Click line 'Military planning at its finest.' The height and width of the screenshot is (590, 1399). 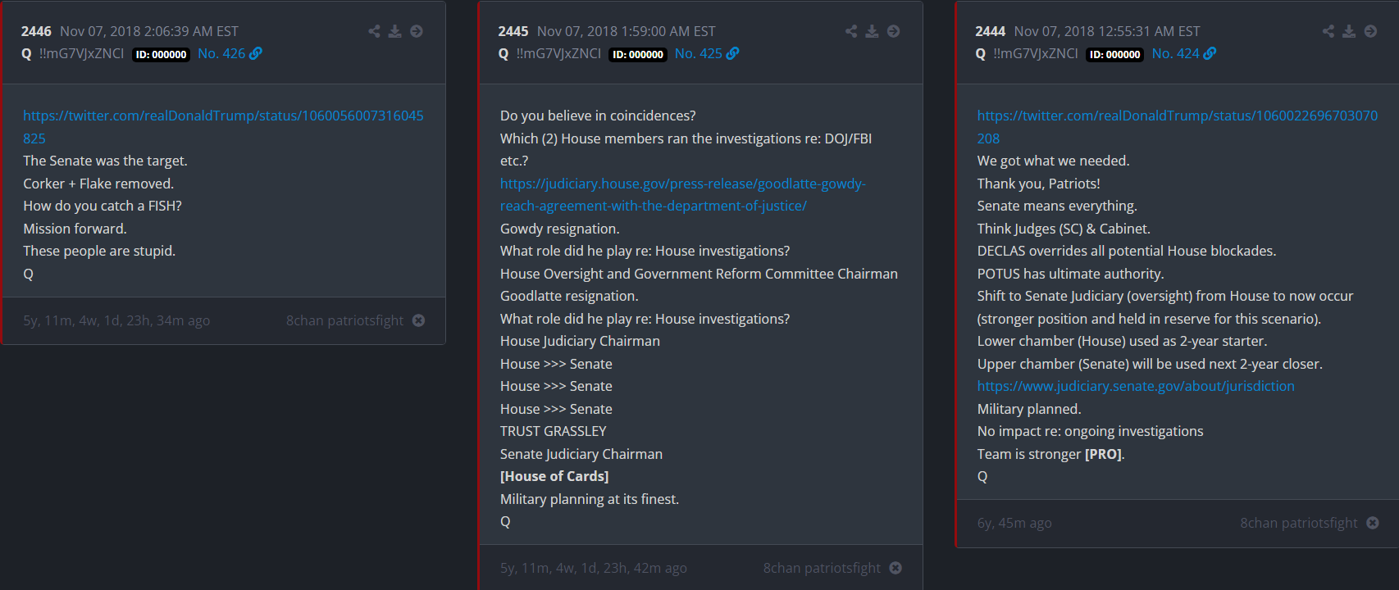[x=590, y=499]
